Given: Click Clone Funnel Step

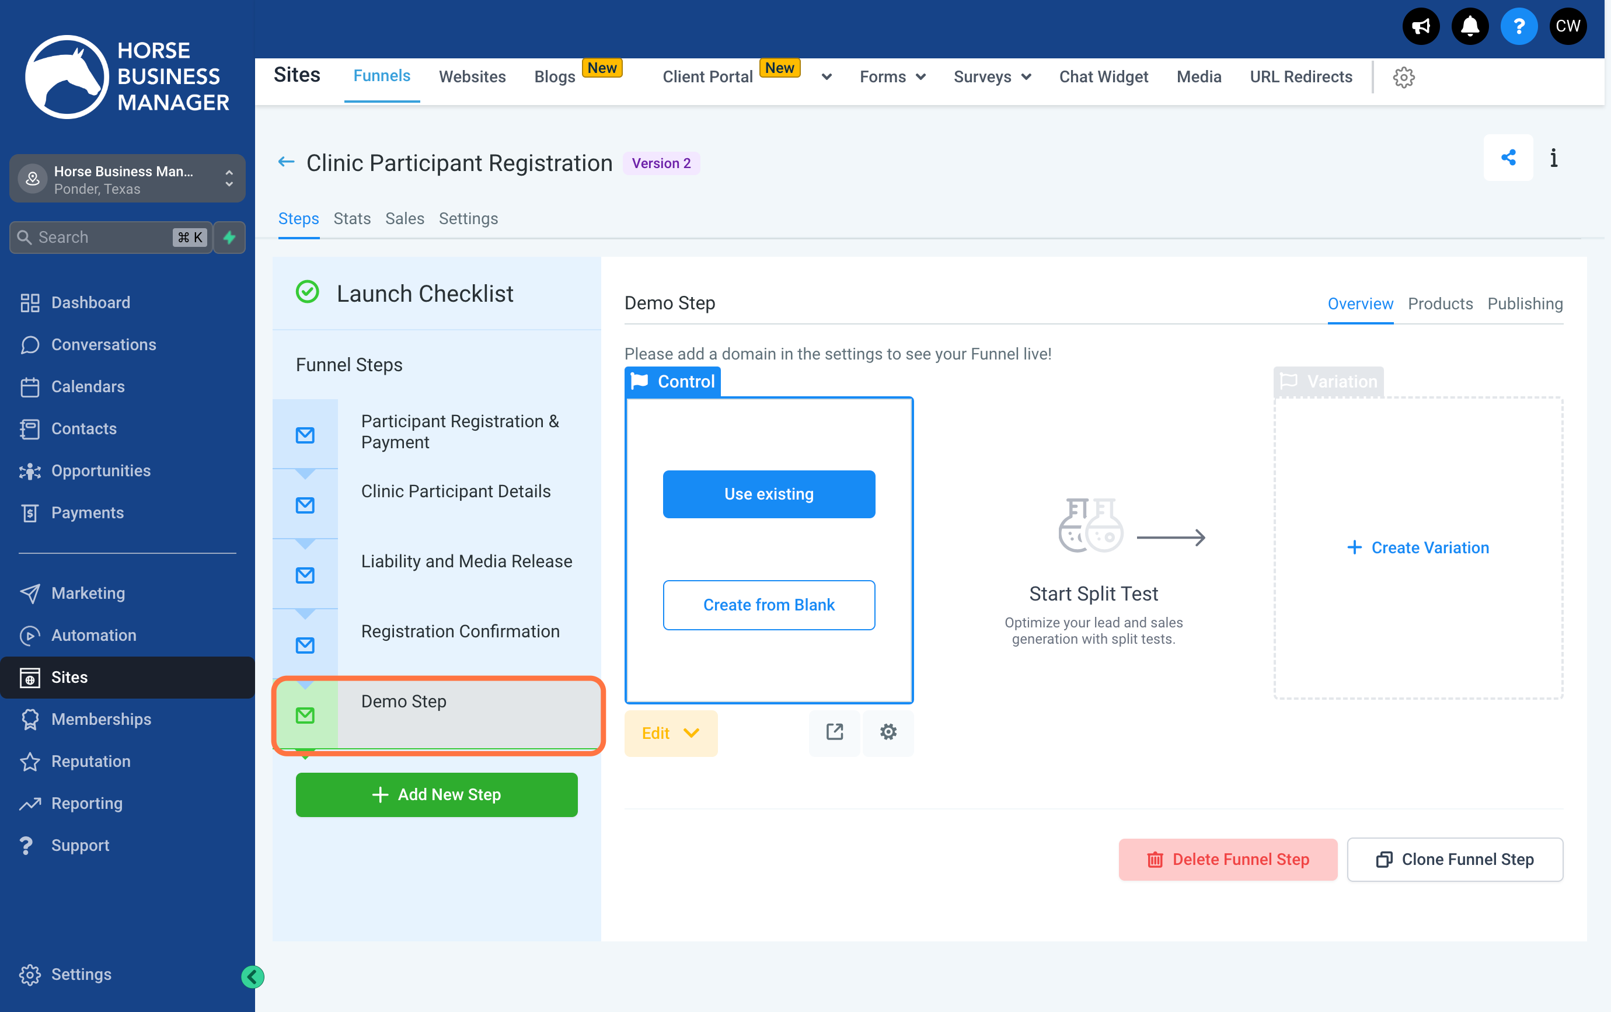Looking at the screenshot, I should click(x=1455, y=860).
